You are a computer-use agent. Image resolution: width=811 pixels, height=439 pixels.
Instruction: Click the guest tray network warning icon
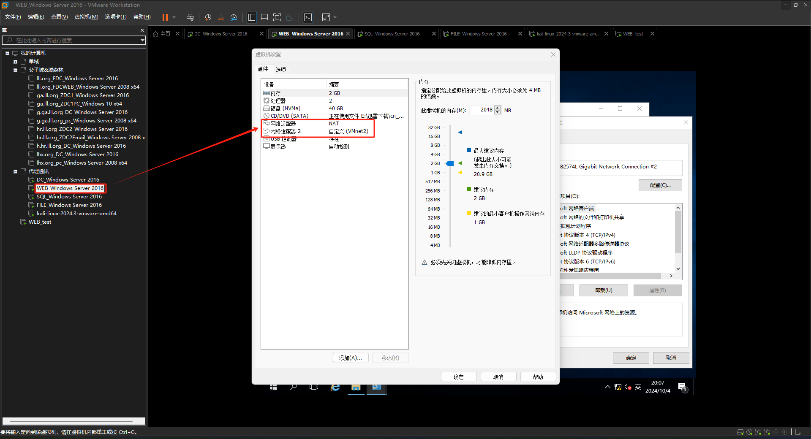click(x=618, y=387)
